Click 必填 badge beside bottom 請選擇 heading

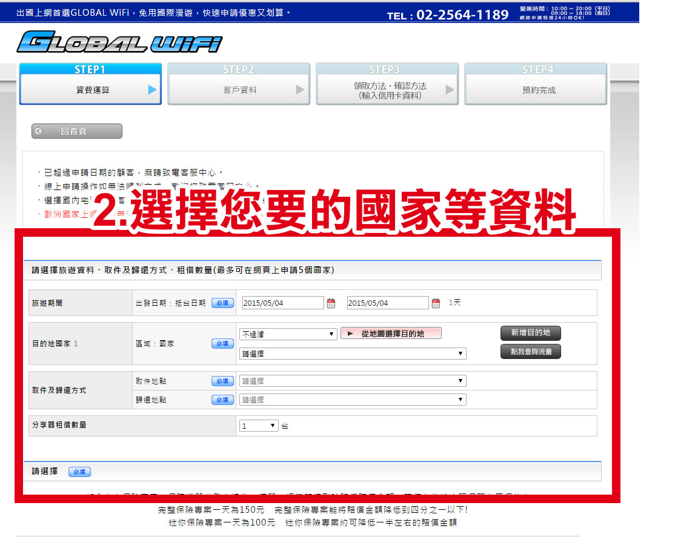point(79,472)
